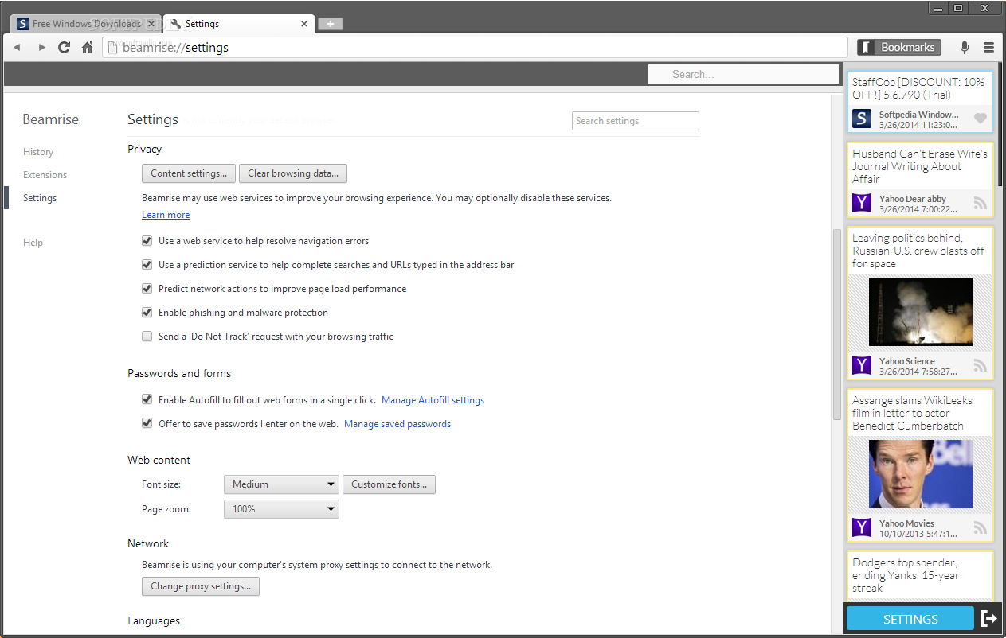Close the Settings tab
1006x638 pixels.
tap(304, 24)
